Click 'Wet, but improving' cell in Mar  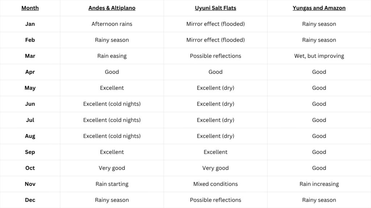319,56
